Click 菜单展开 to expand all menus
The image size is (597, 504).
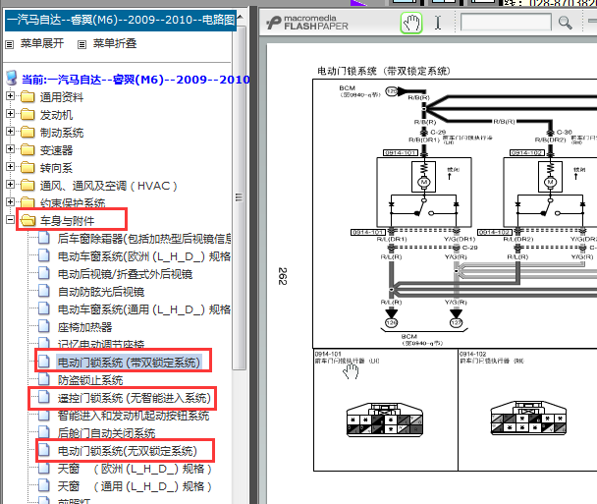(x=42, y=43)
